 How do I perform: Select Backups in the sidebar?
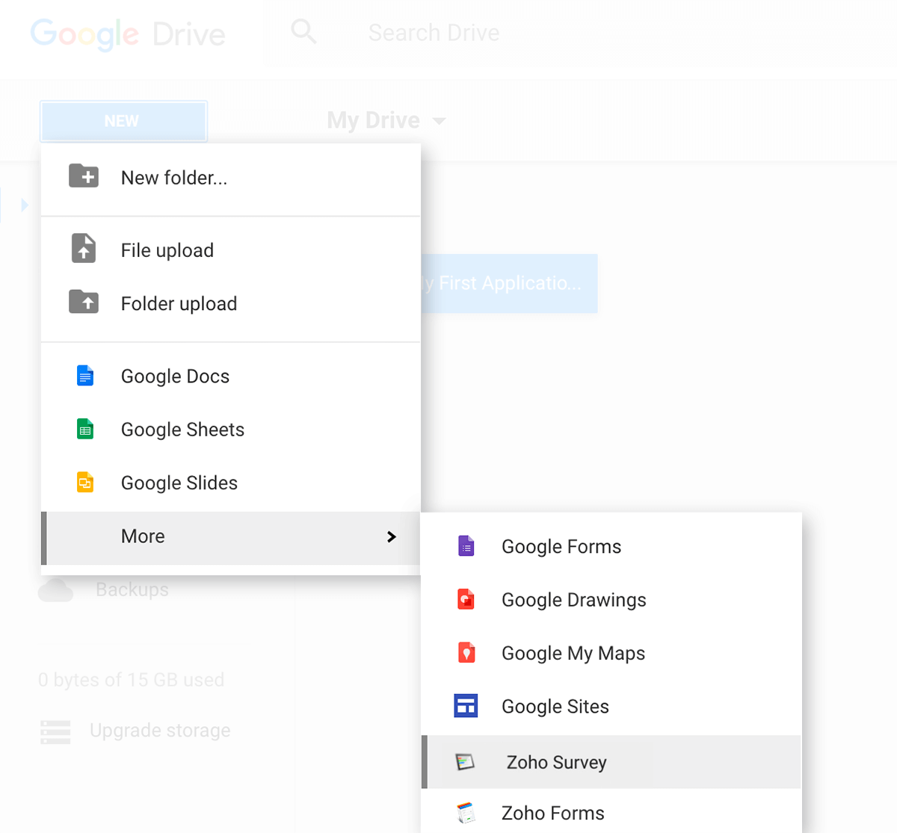132,589
